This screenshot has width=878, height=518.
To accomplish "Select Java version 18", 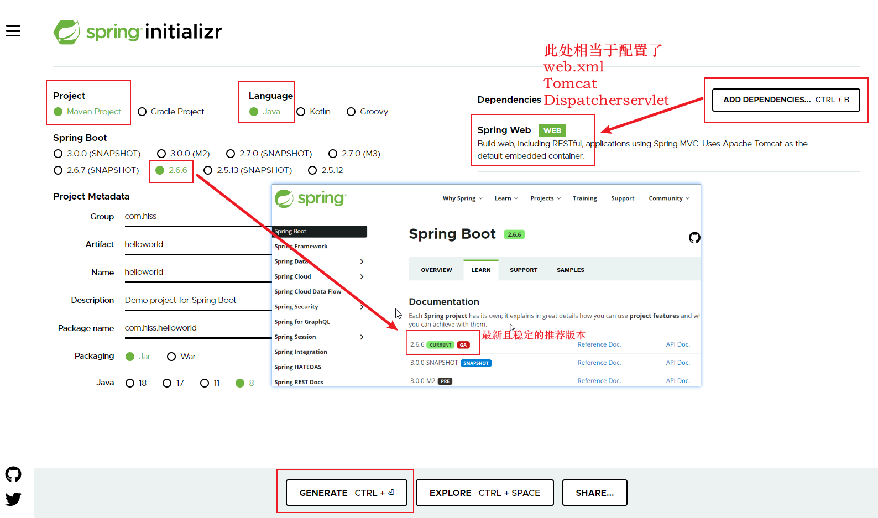I will (x=136, y=383).
